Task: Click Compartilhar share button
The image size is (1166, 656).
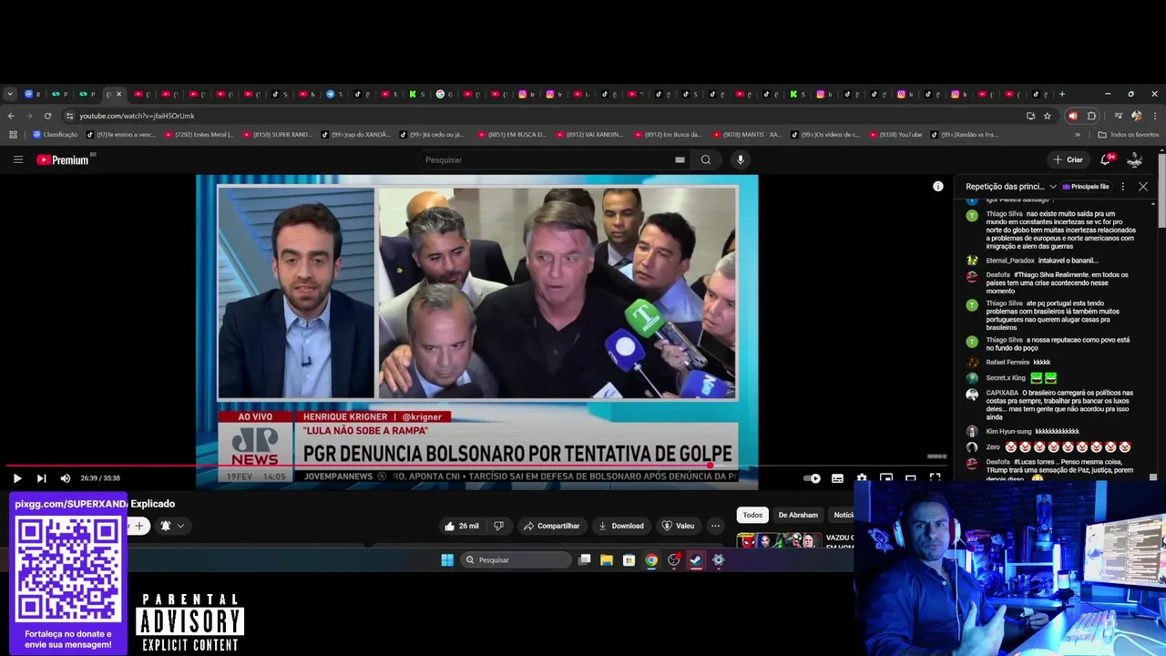Action: click(552, 526)
